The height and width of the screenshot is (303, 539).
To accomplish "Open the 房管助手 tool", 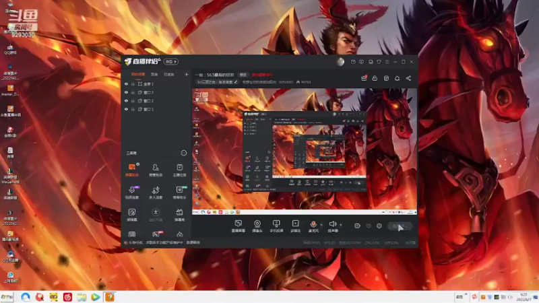I will point(156,170).
